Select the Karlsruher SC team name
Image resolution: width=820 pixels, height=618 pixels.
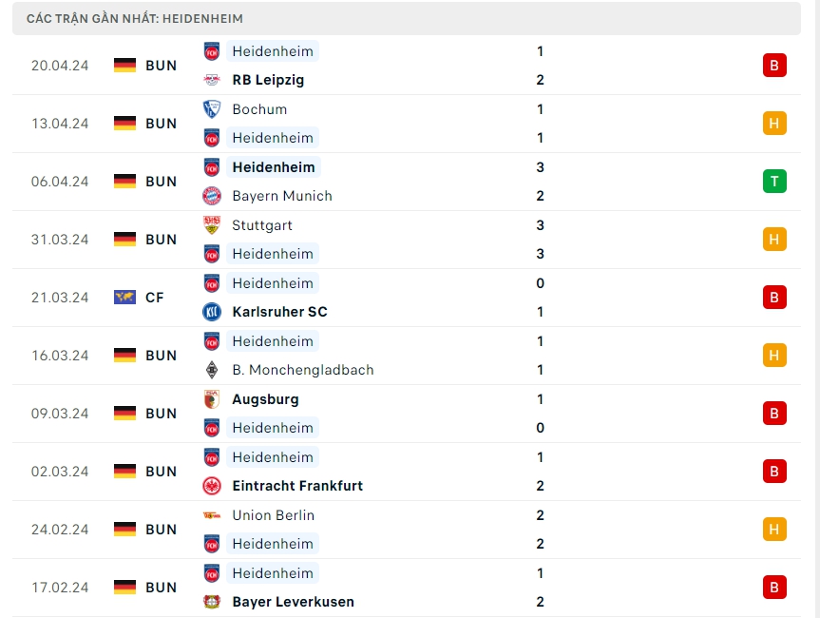click(281, 312)
